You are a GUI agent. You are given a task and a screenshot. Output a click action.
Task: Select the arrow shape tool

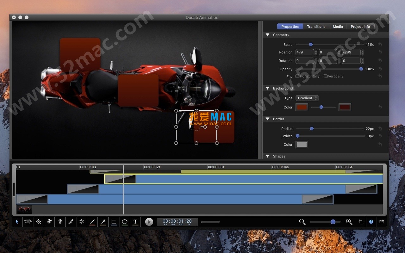point(103,222)
